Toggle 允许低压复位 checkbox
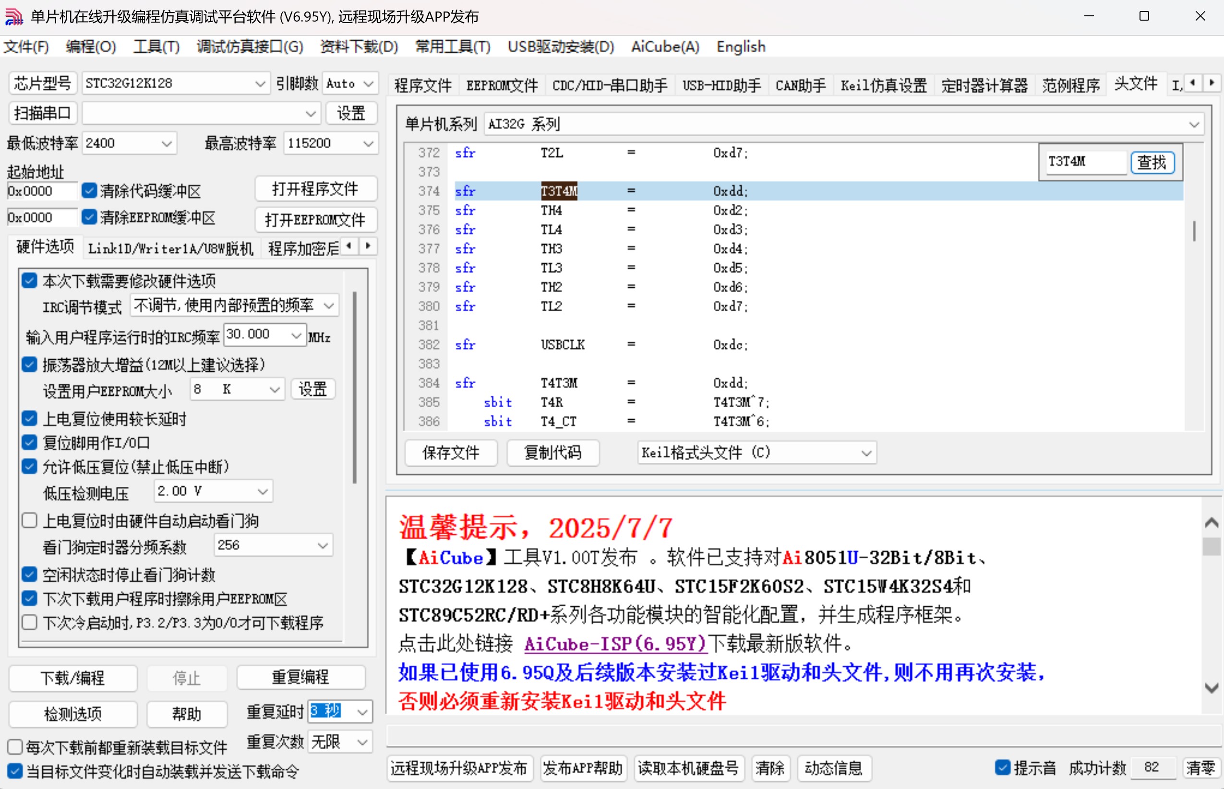The width and height of the screenshot is (1224, 789). [30, 467]
